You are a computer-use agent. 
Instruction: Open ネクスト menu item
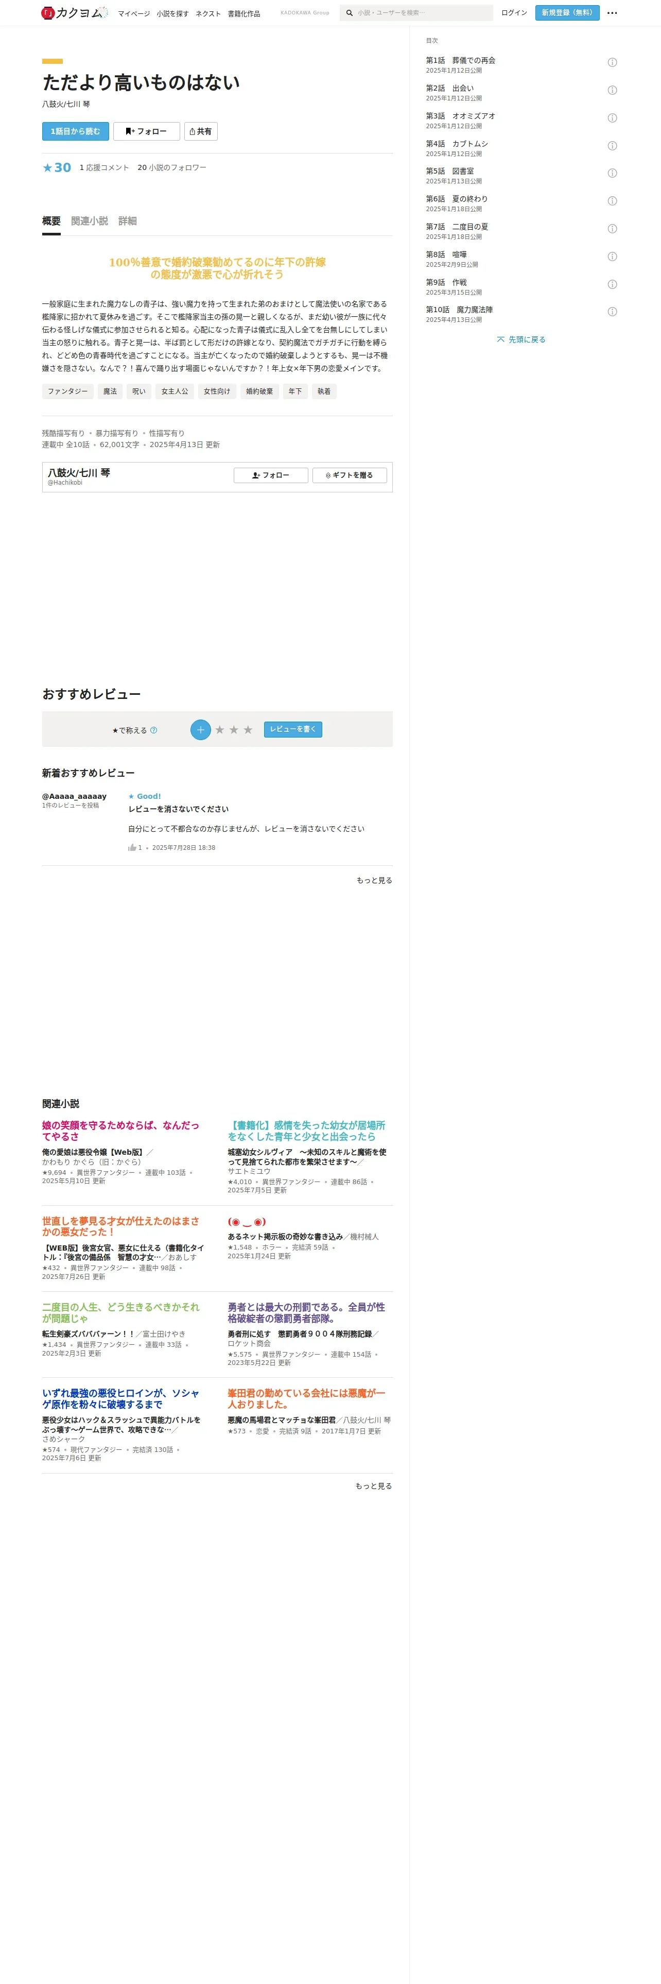(x=208, y=14)
